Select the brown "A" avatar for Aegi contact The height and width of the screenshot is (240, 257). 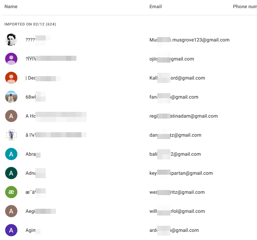tap(11, 211)
